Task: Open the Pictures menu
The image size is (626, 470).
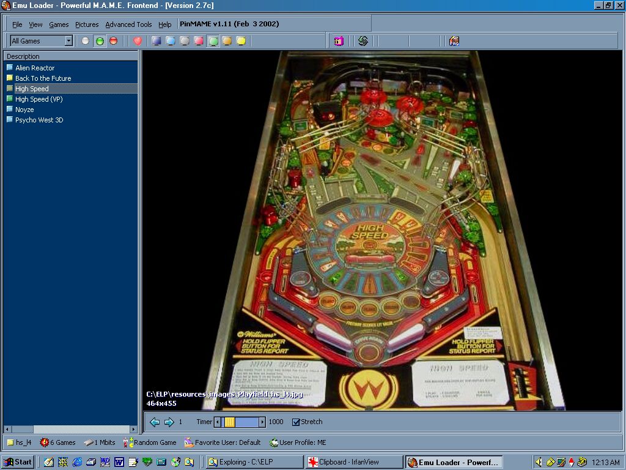Action: 87,24
